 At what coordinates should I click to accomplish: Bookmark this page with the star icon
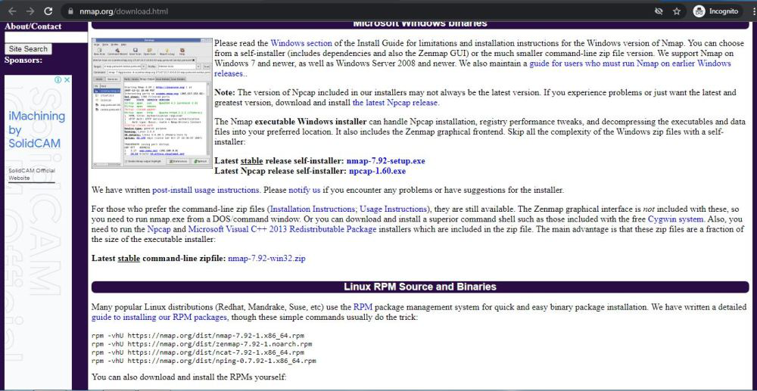tap(676, 11)
